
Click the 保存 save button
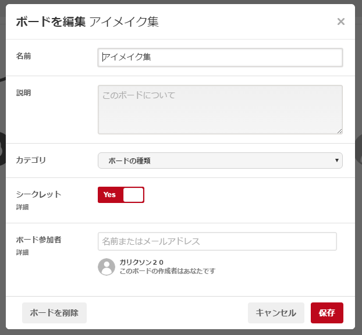point(327,313)
